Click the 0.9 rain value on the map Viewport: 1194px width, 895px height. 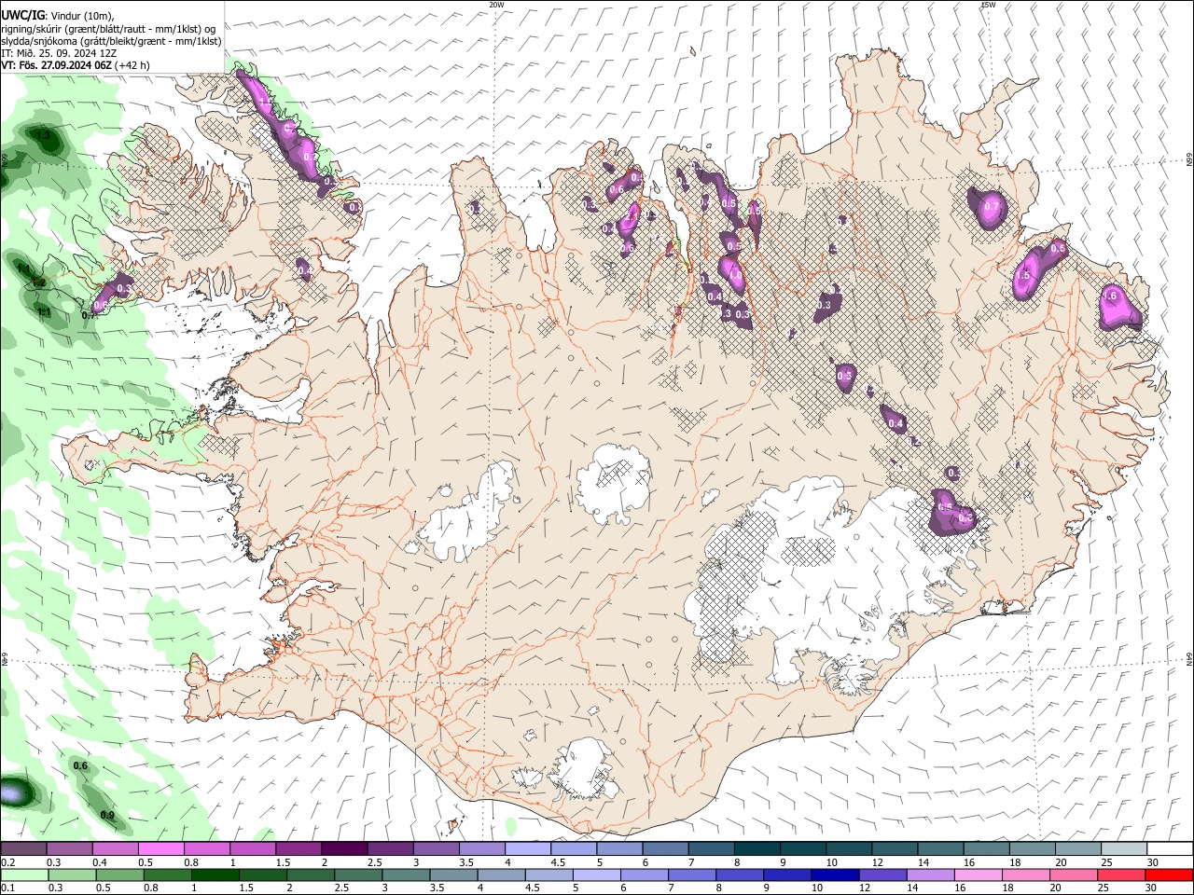coord(107,815)
